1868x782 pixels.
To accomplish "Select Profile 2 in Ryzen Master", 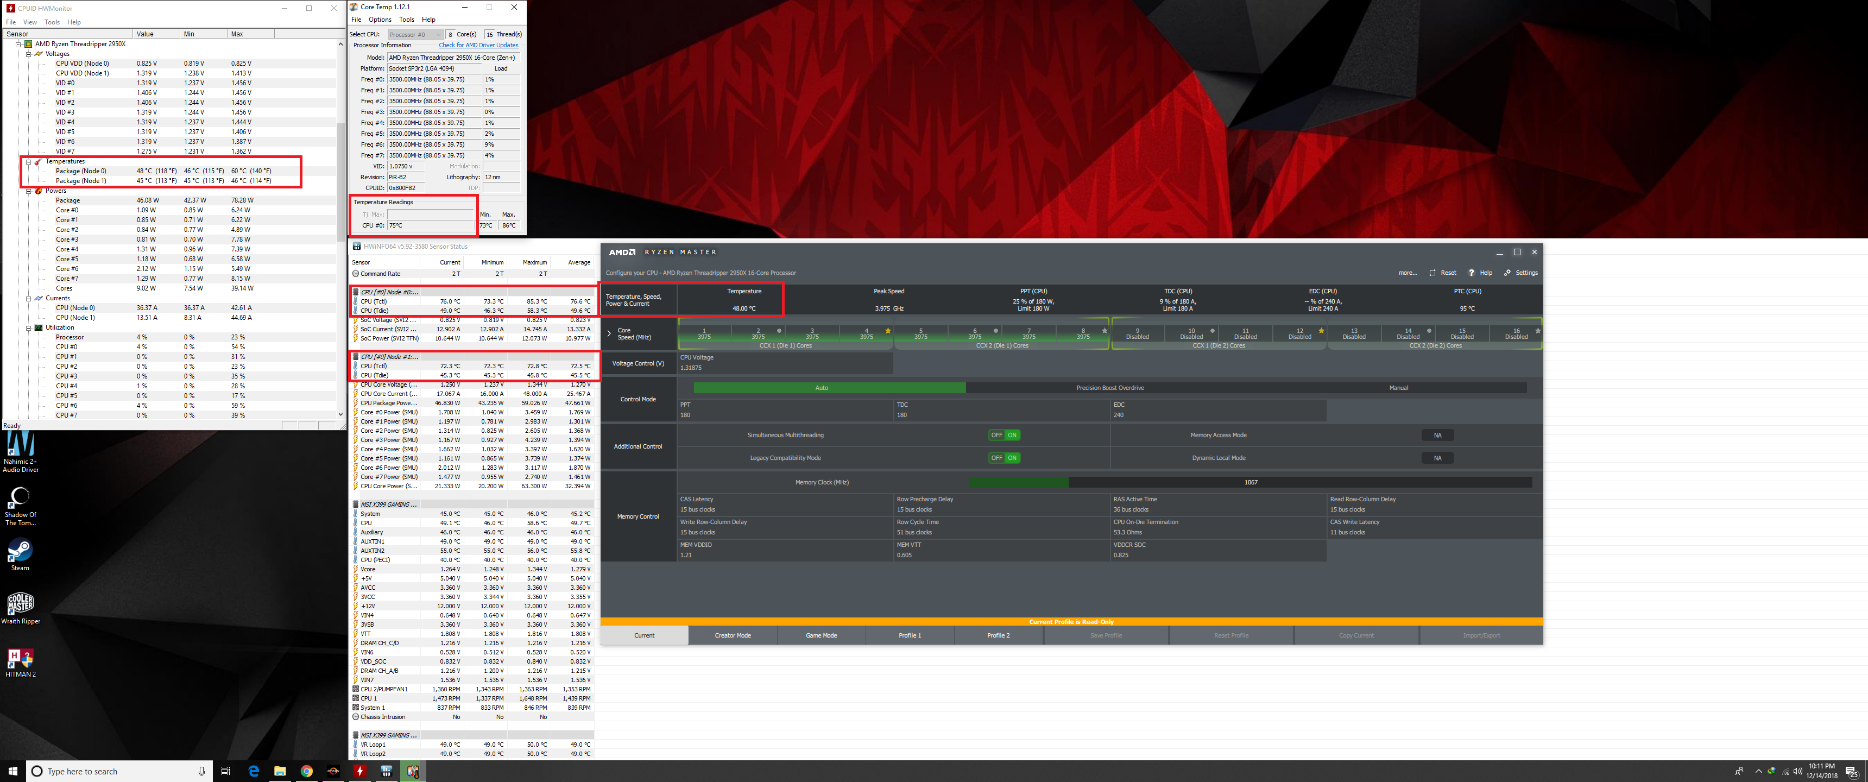I will [x=999, y=635].
